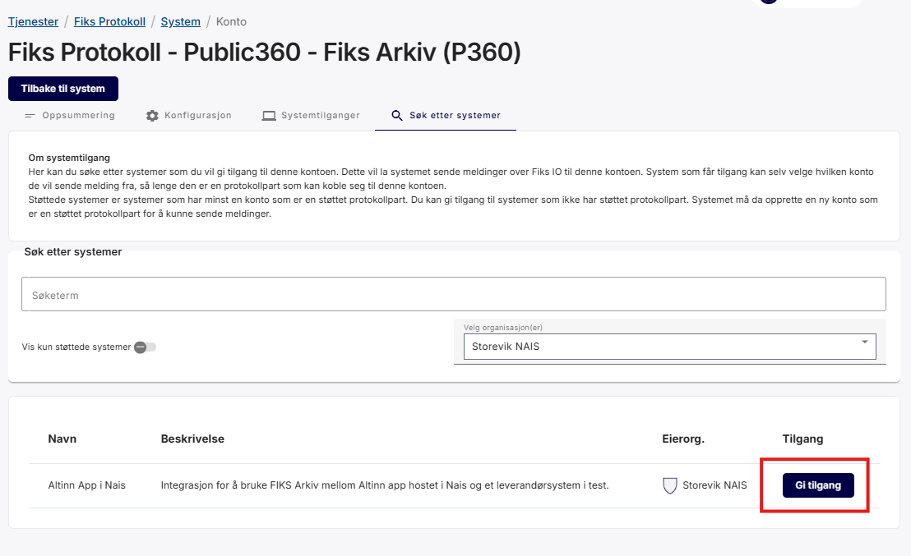The height and width of the screenshot is (556, 911).
Task: Click the Gi tilgang button
Action: (817, 485)
